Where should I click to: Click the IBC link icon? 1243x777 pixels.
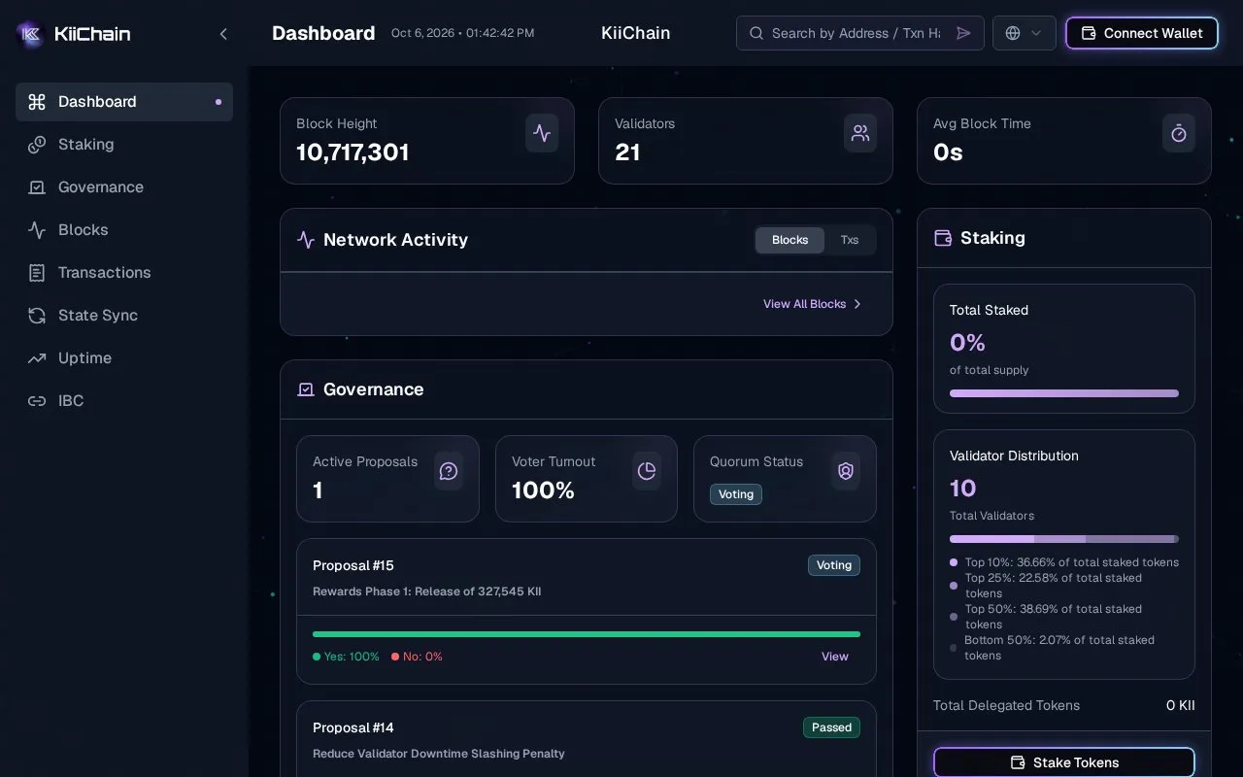[x=37, y=401]
